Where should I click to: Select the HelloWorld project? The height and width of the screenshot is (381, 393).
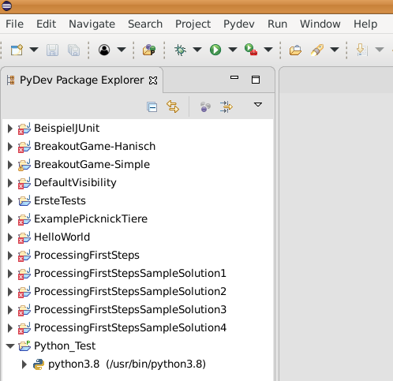[x=62, y=237]
